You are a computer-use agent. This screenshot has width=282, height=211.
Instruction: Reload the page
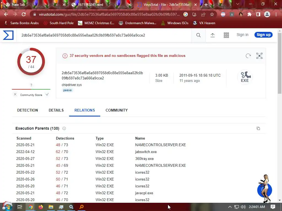point(24,14)
